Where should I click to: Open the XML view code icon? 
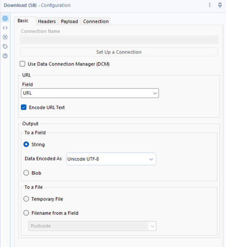(x=5, y=28)
